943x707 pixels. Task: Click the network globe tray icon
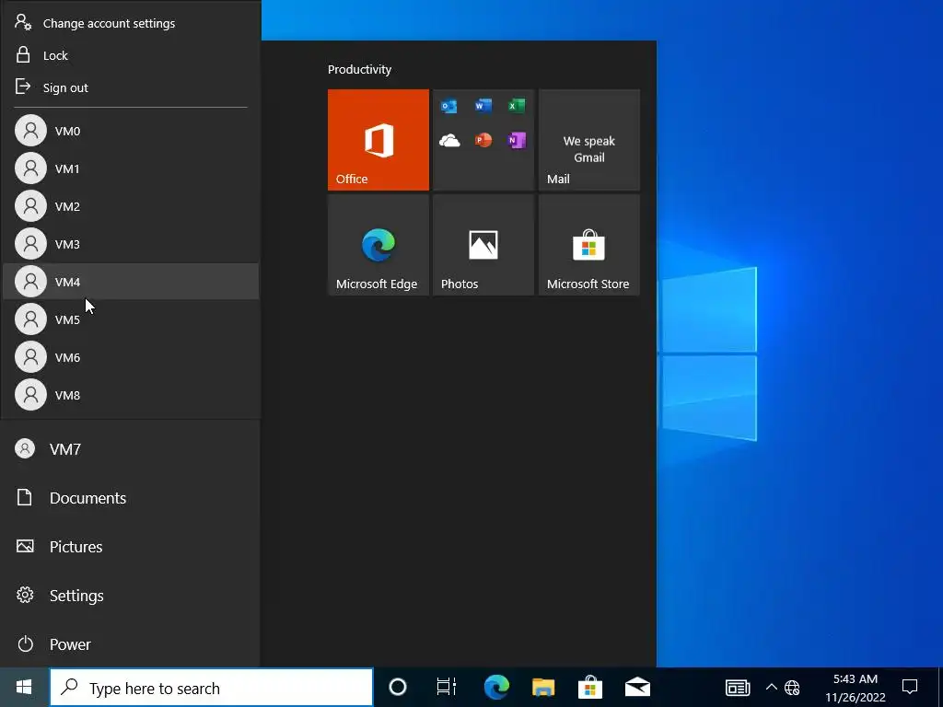[x=793, y=687]
